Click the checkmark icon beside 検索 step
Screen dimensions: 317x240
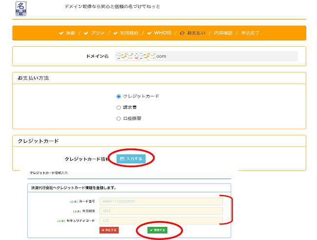(x=61, y=33)
